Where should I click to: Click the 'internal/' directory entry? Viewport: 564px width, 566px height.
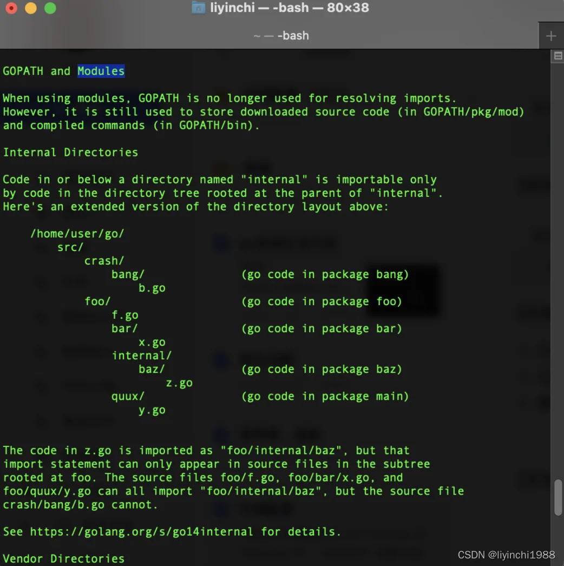(142, 356)
